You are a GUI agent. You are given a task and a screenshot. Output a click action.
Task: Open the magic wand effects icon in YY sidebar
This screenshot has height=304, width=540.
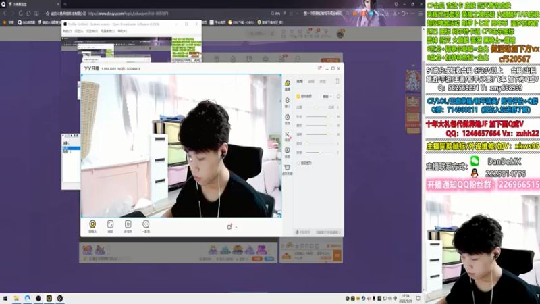(x=288, y=136)
